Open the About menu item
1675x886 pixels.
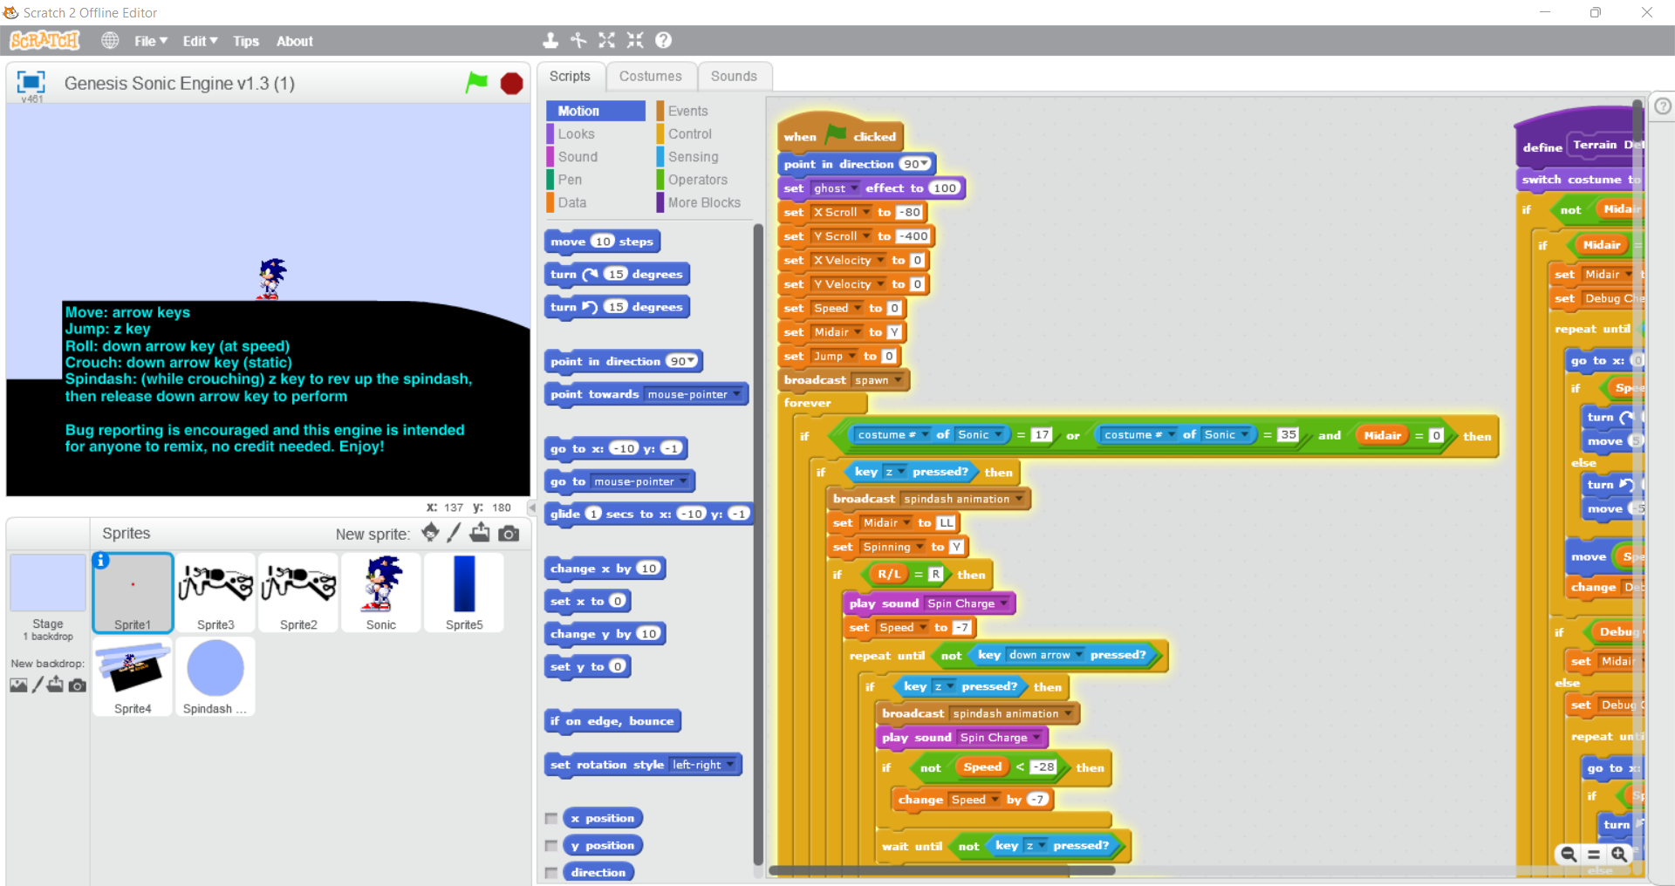[x=295, y=41]
